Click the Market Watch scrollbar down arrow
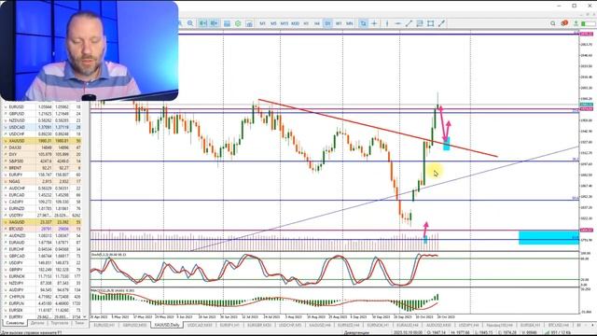Screen dimensions: 597x336 (85, 317)
